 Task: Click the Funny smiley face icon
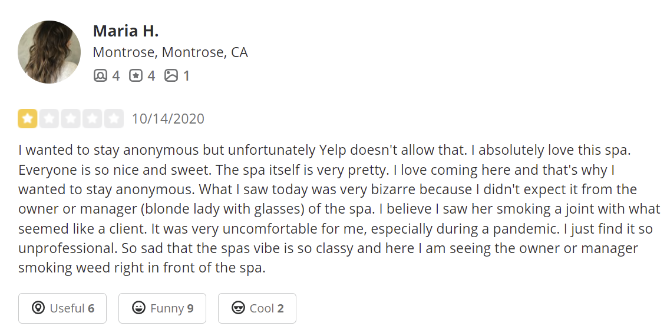pos(138,308)
